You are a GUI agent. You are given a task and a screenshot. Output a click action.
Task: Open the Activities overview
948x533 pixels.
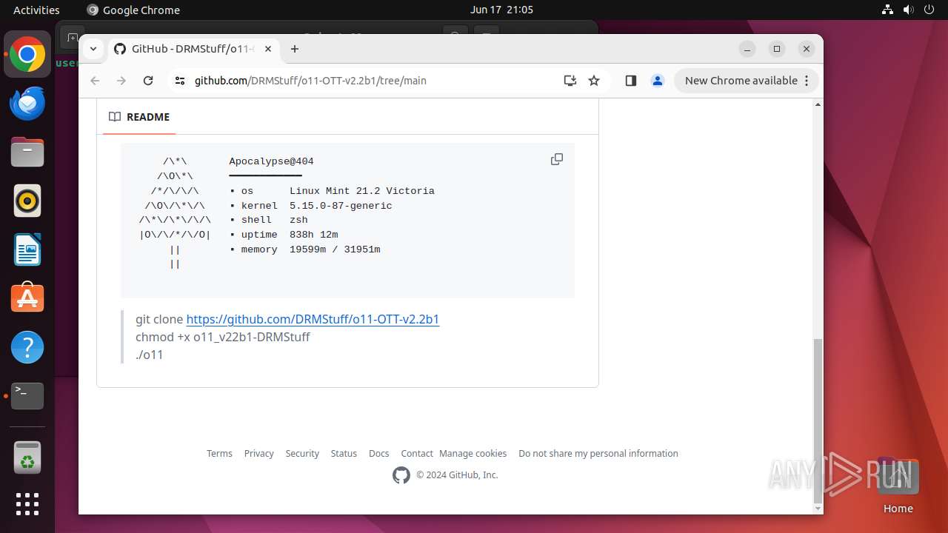tap(36, 10)
